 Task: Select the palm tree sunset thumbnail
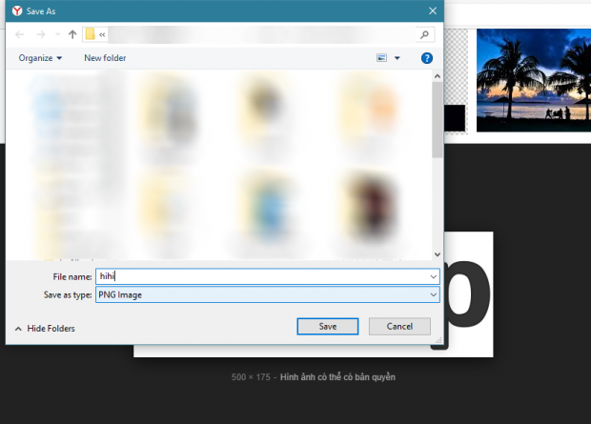pos(533,79)
